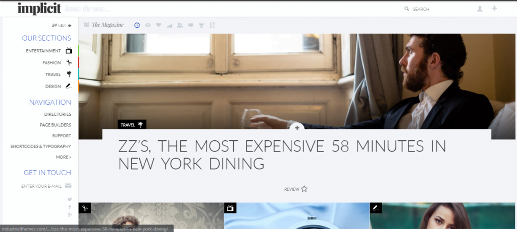Click the plus icon in top header
Viewport: 517px width, 232px height.
point(494,9)
